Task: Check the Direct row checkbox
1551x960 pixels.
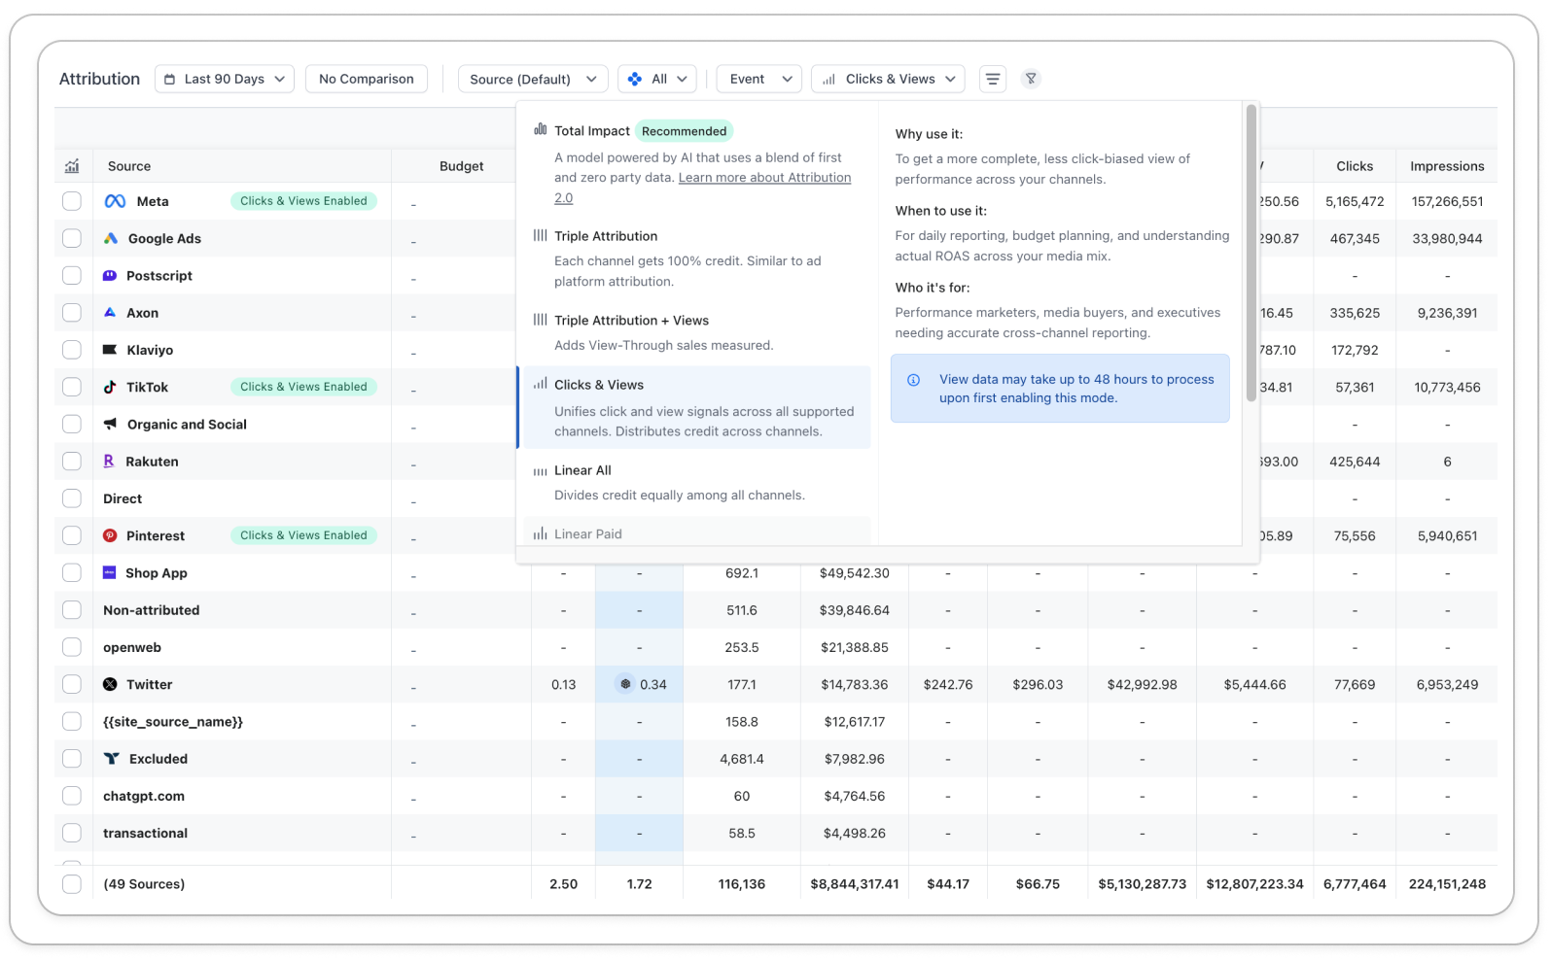Action: click(x=72, y=498)
